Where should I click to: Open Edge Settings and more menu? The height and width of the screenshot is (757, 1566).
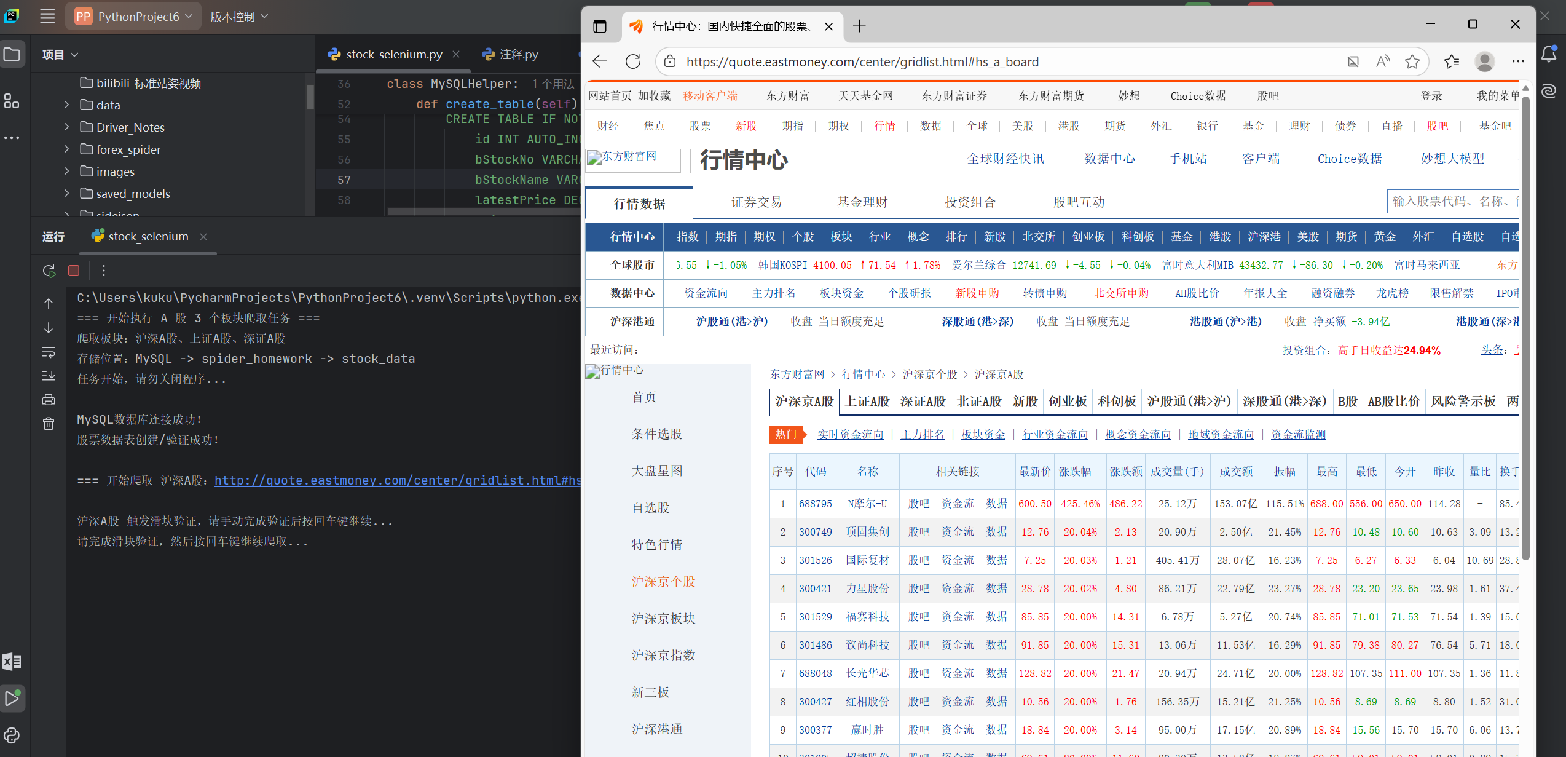pos(1519,61)
